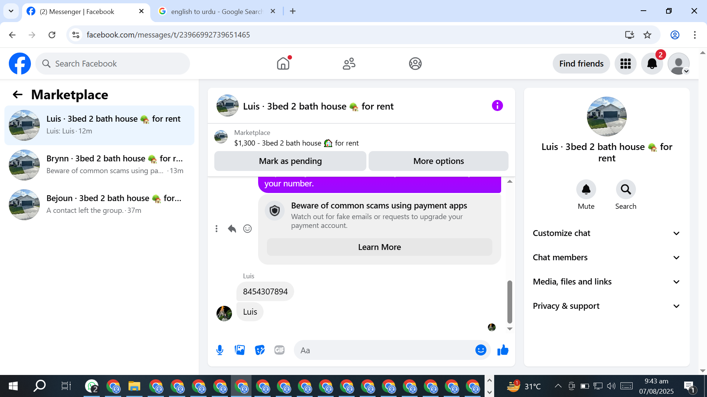707x397 pixels.
Task: Reply to message with arrow icon
Action: [x=232, y=229]
